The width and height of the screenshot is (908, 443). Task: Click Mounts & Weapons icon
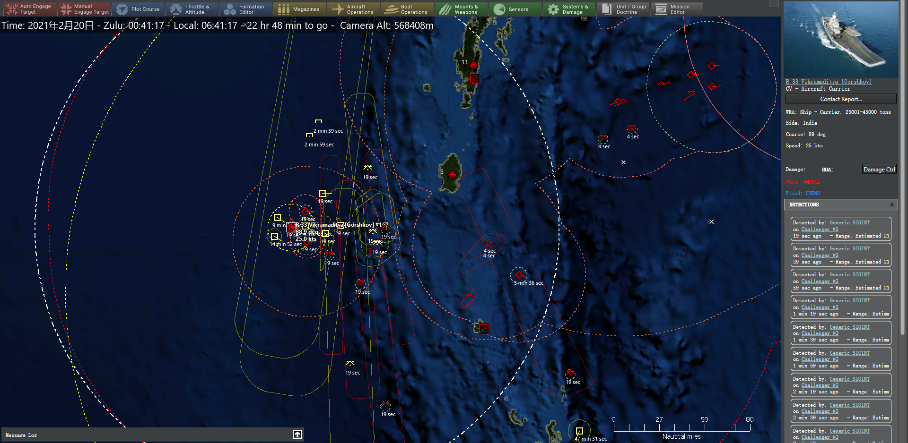coord(461,9)
